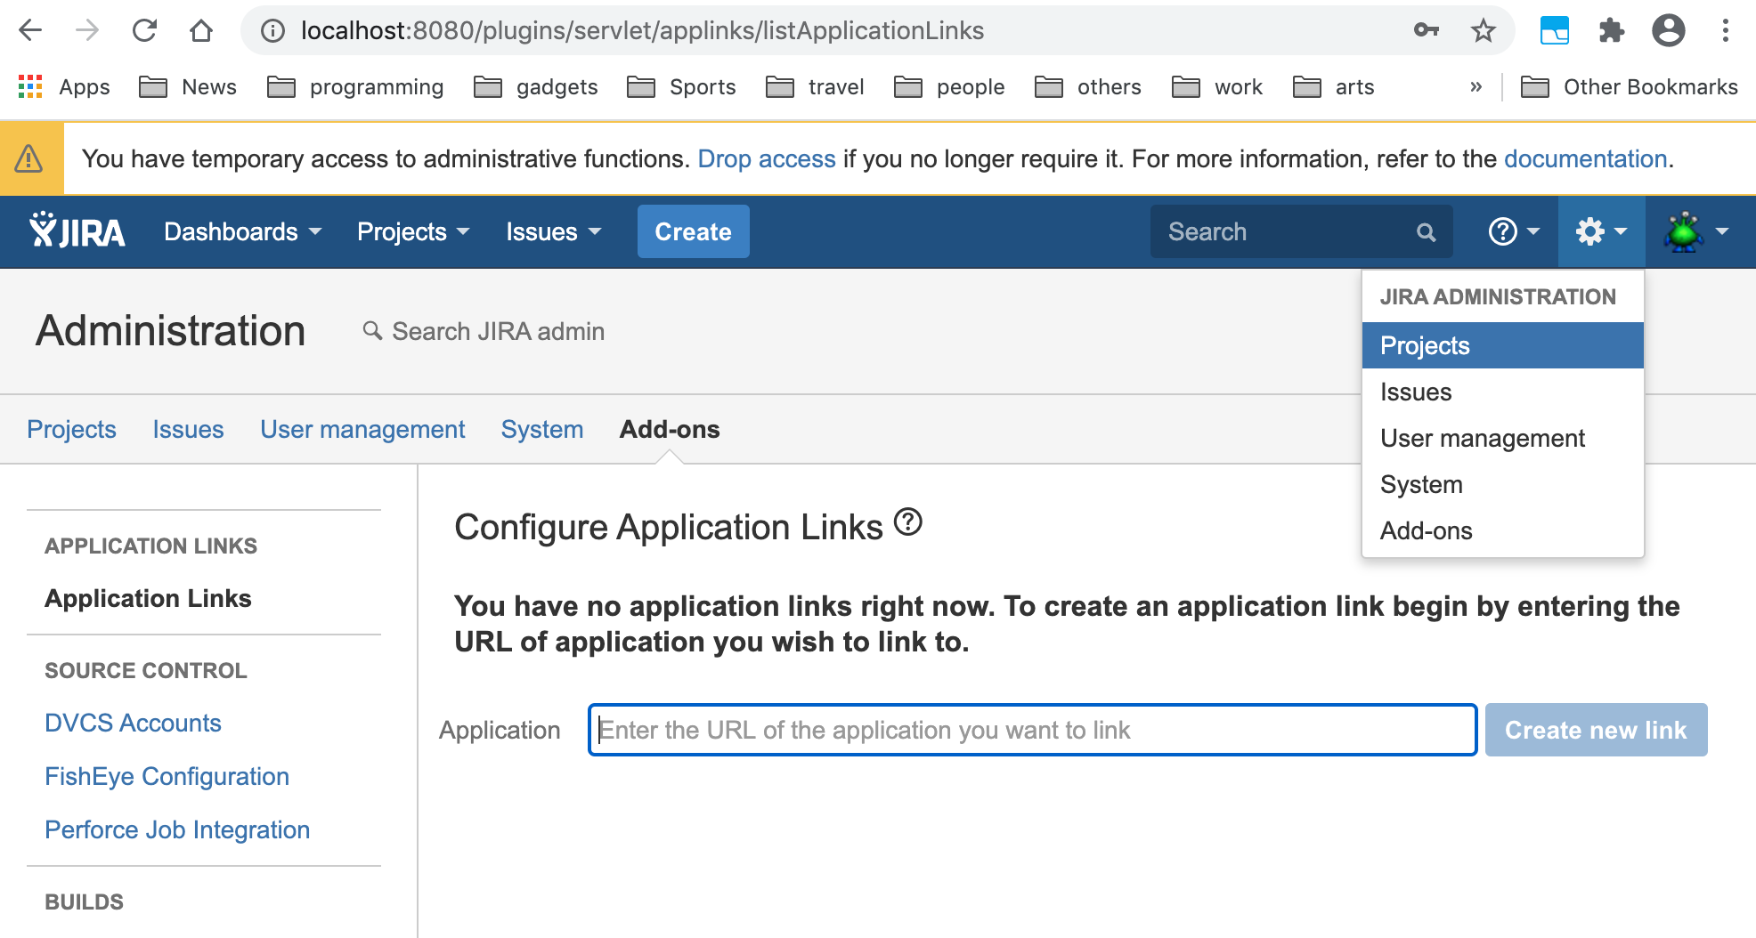Switch to the System admin tab
This screenshot has width=1756, height=938.
pyautogui.click(x=541, y=429)
